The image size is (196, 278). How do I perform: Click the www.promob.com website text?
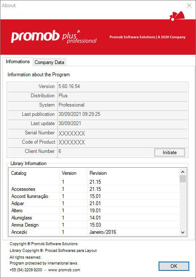[64, 270]
